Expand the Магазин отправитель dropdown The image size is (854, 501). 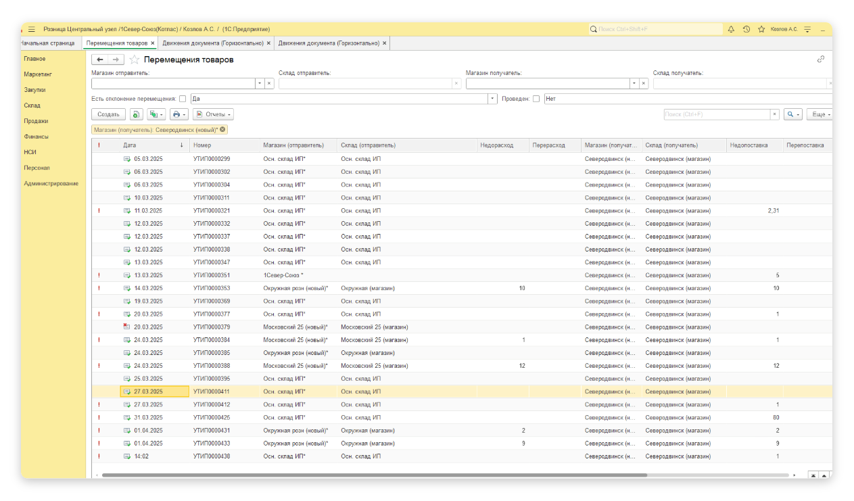click(259, 83)
